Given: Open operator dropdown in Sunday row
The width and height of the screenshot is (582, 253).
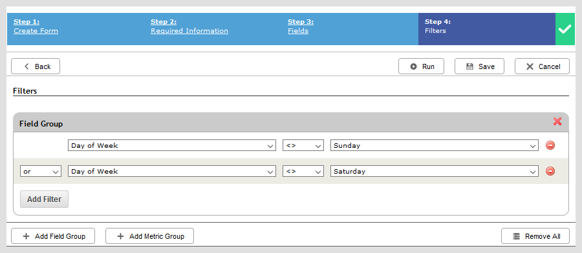Looking at the screenshot, I should click(x=303, y=145).
